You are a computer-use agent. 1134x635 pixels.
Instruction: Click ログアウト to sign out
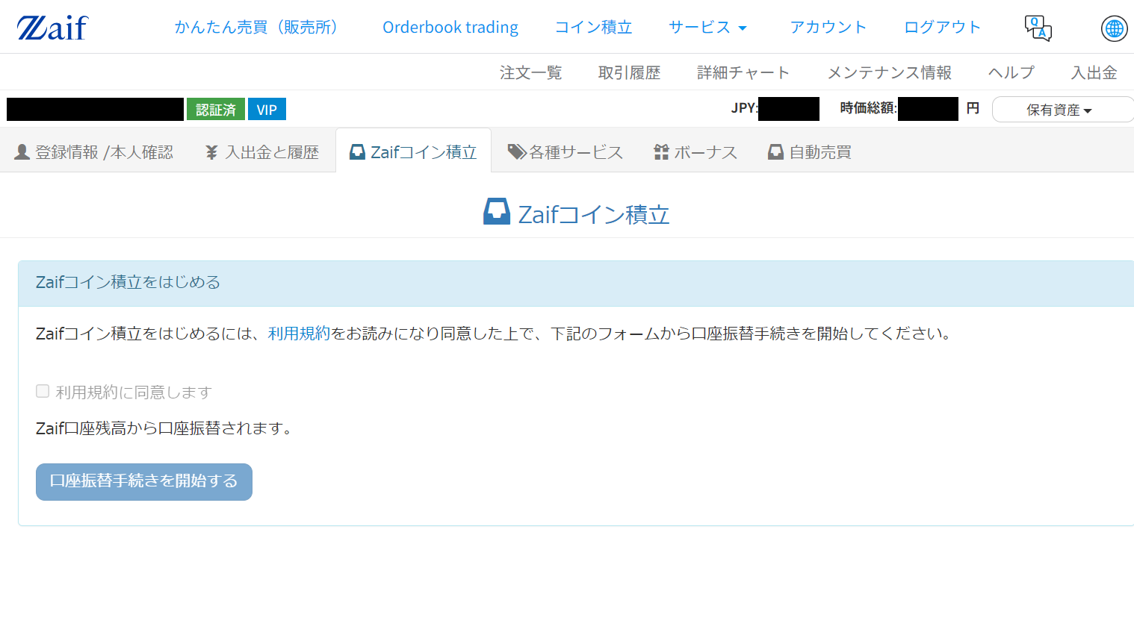(942, 28)
